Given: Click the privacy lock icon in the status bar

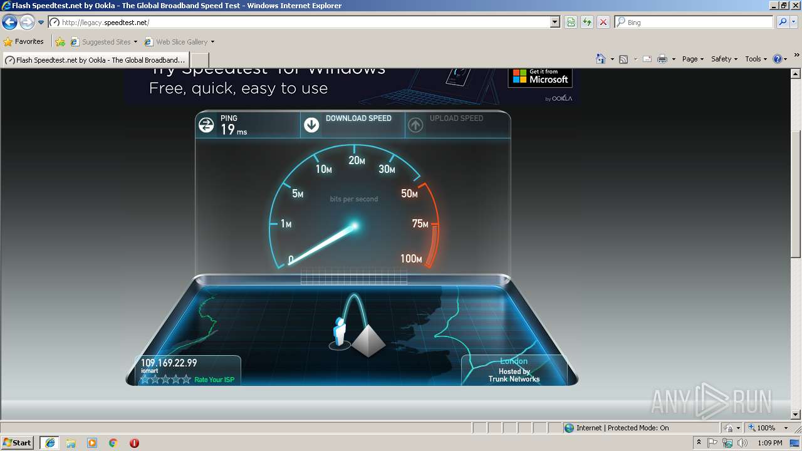Looking at the screenshot, I should [729, 428].
